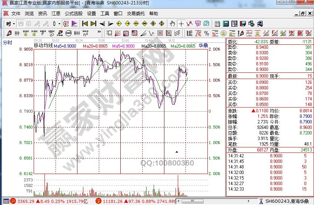Select the hand pan tool
The image size is (314, 205).
pyautogui.click(x=172, y=24)
